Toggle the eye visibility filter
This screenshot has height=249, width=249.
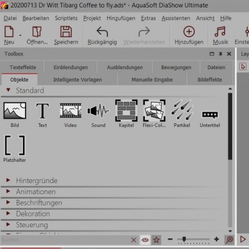[x=145, y=240]
